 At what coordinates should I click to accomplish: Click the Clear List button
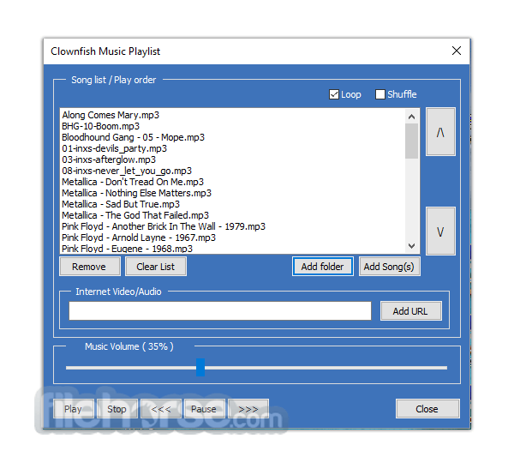pyautogui.click(x=156, y=267)
